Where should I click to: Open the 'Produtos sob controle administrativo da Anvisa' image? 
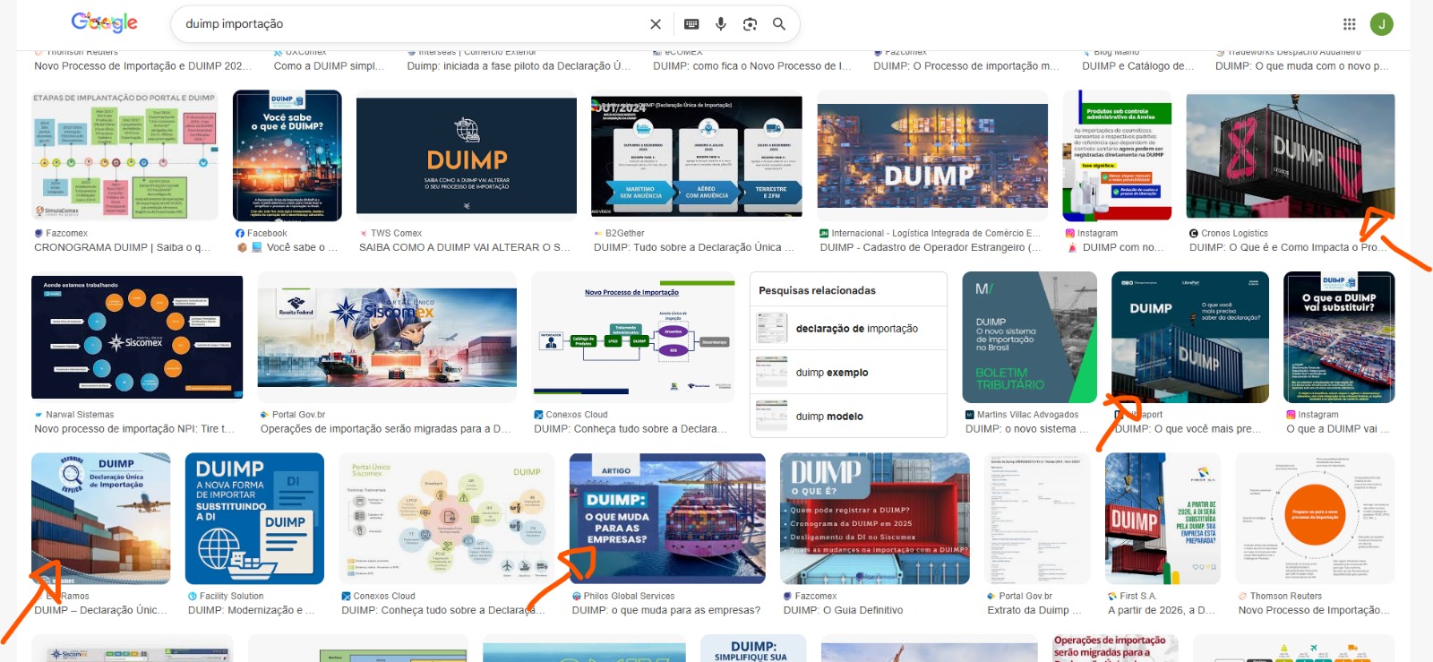click(1117, 155)
